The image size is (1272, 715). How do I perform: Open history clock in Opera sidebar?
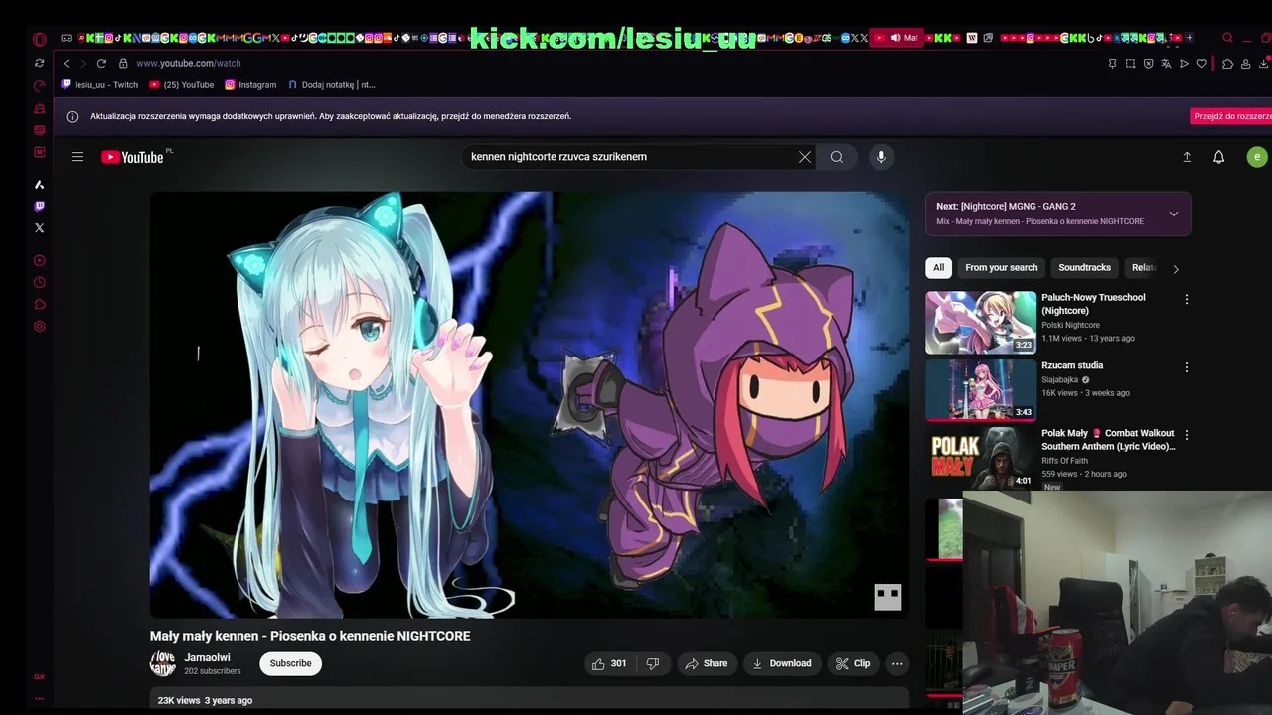coord(40,283)
